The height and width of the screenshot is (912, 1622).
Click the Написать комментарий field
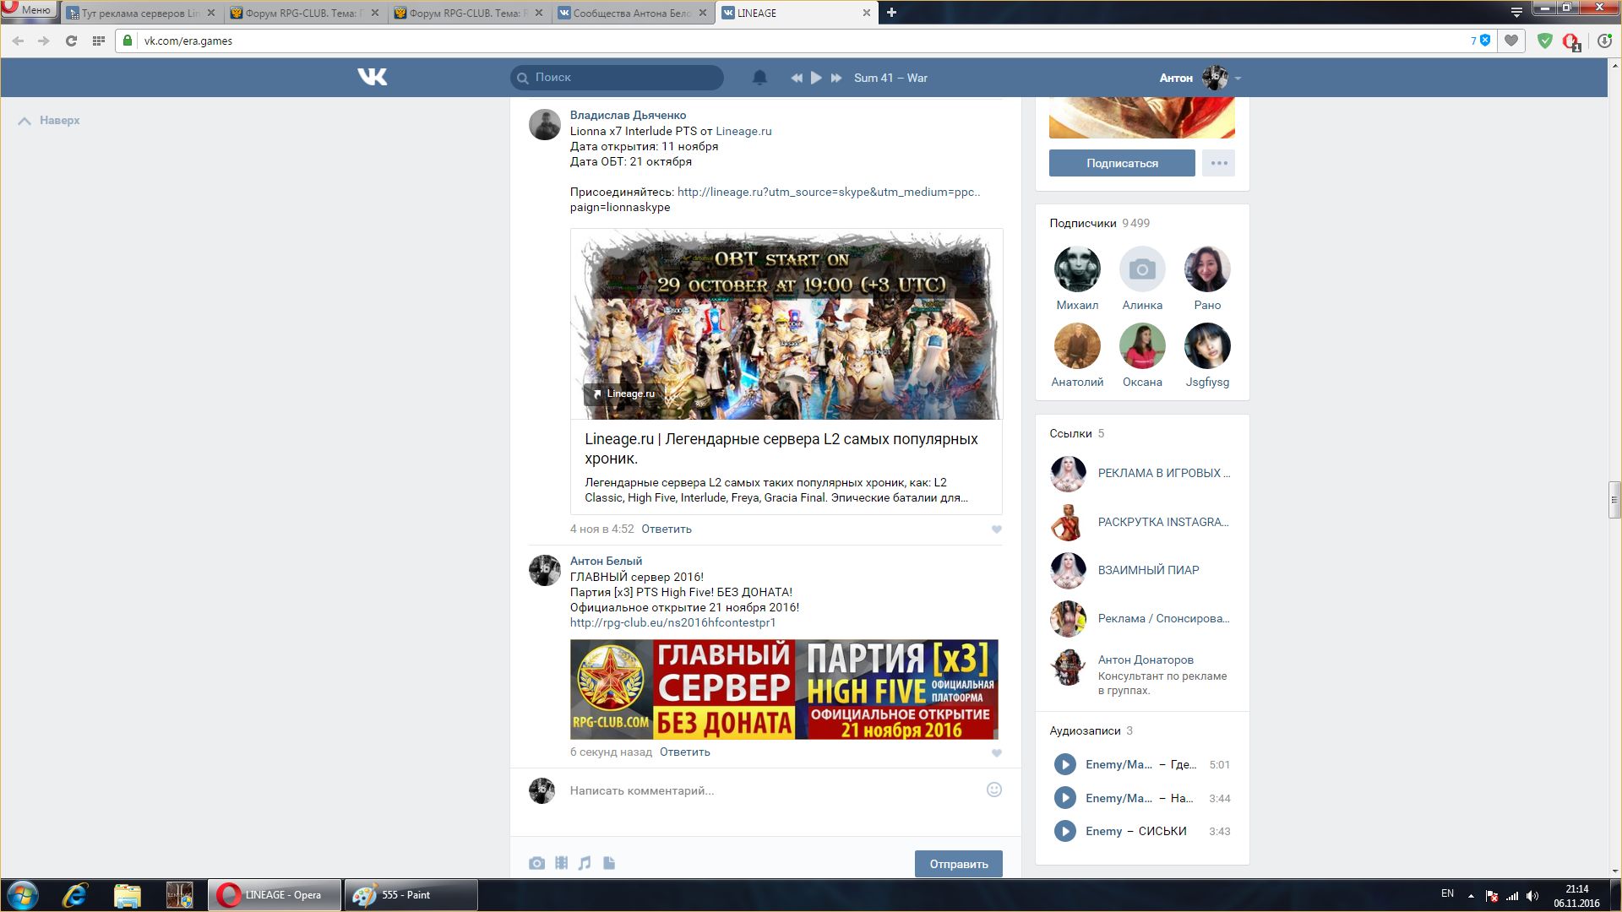coord(773,790)
